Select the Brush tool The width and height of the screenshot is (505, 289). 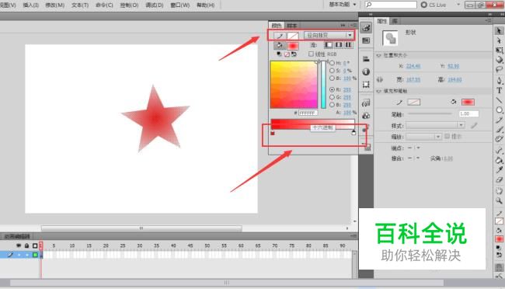[x=499, y=130]
